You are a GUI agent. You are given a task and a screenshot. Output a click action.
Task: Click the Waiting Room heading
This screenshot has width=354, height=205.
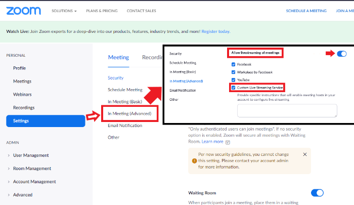202,193
